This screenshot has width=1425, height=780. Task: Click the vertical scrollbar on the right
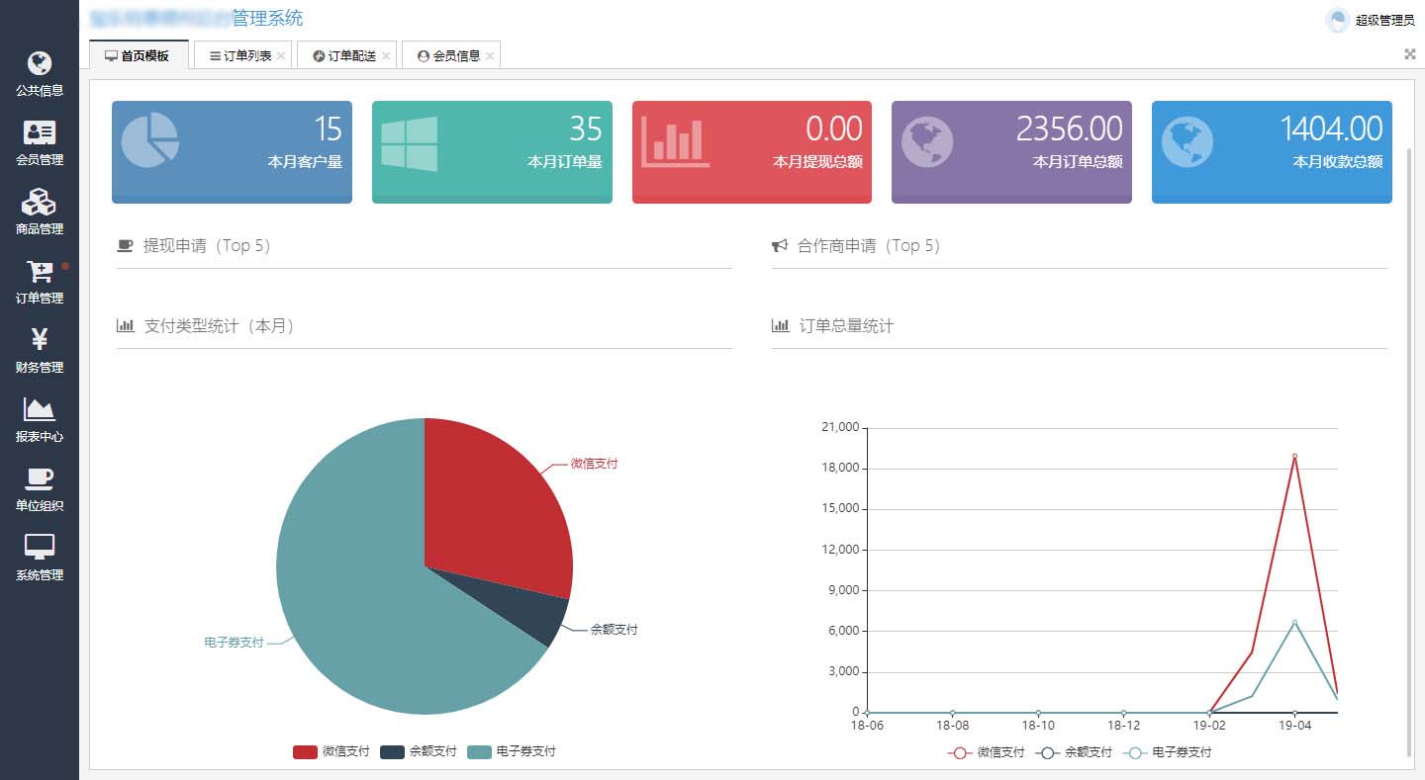pyautogui.click(x=1409, y=445)
